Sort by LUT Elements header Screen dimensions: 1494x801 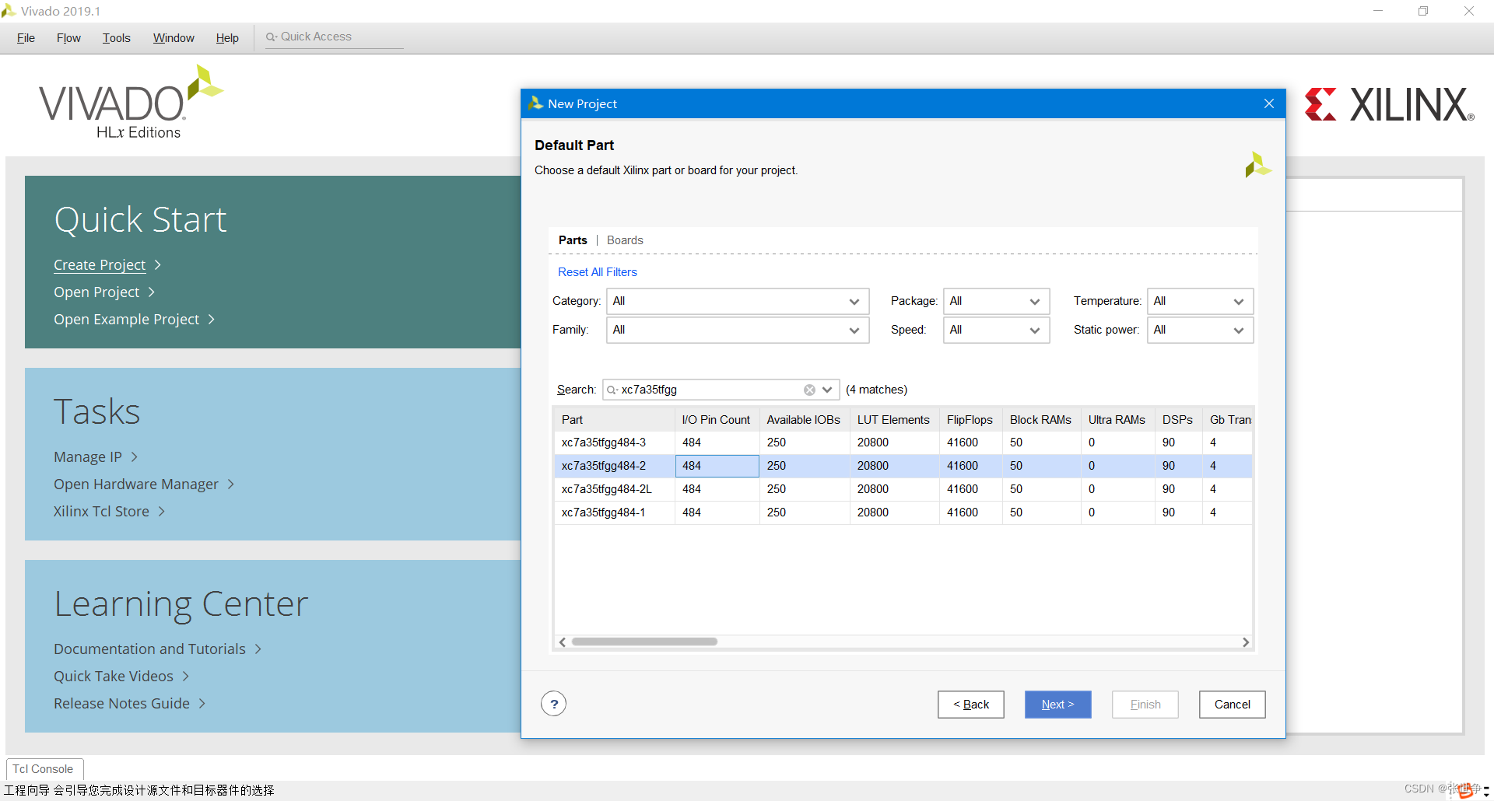pyautogui.click(x=894, y=420)
